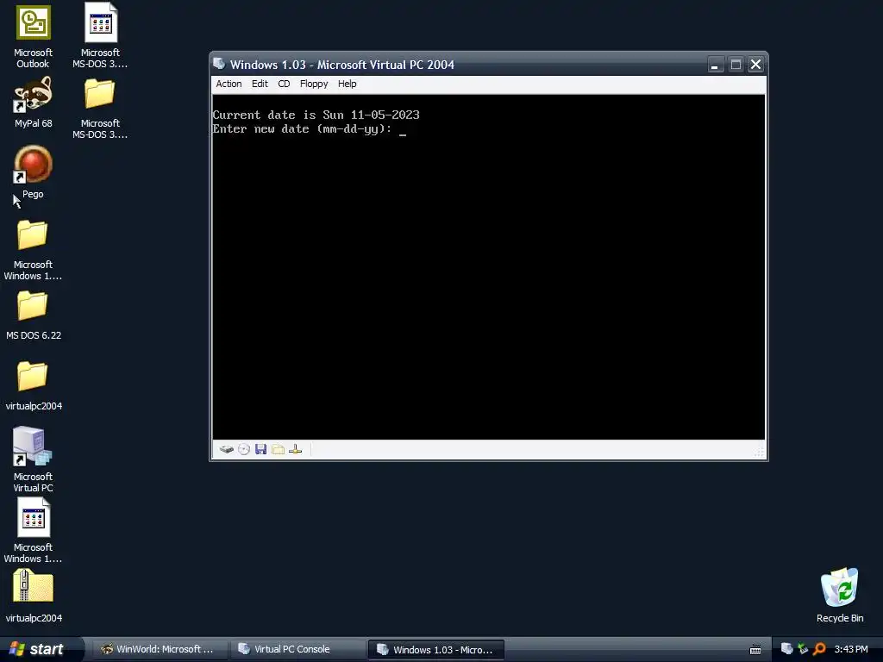This screenshot has height=662, width=883.
Task: Click the safely remove hardware tray icon
Action: [803, 649]
